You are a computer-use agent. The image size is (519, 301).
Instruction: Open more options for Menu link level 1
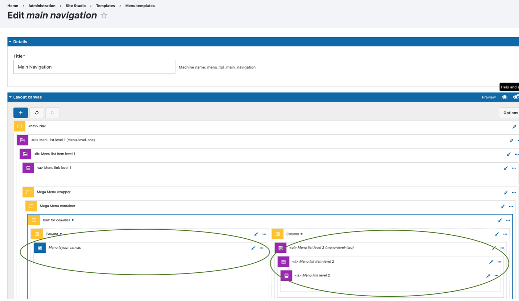[514, 168]
